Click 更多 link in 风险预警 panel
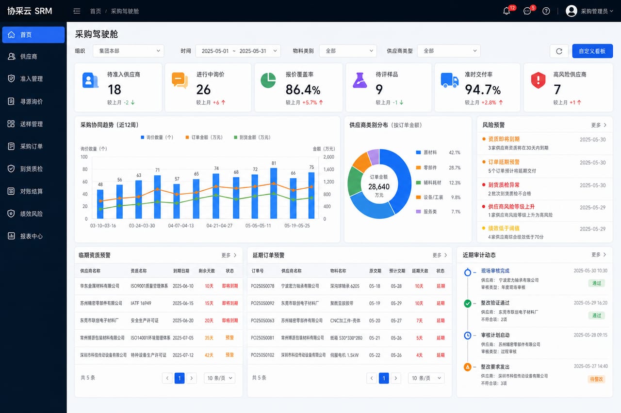Screen dimensions: 621x413 tap(599, 125)
